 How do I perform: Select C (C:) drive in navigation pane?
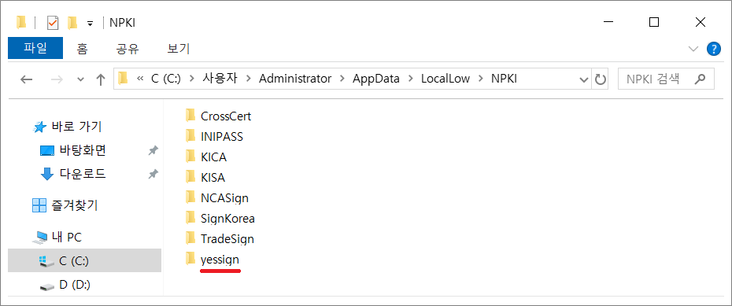[84, 261]
